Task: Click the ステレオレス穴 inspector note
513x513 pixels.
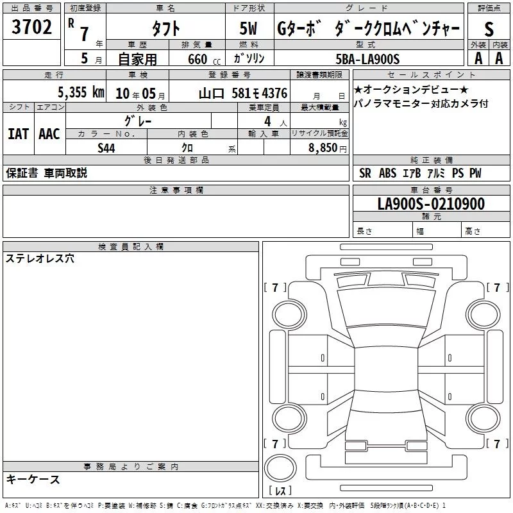Action: pyautogui.click(x=40, y=259)
